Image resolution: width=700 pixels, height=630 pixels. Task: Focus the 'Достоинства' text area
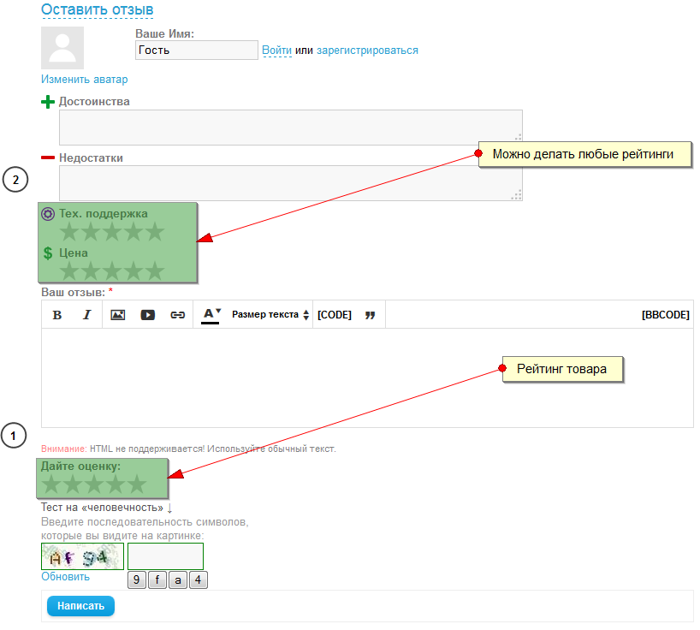[x=291, y=128]
